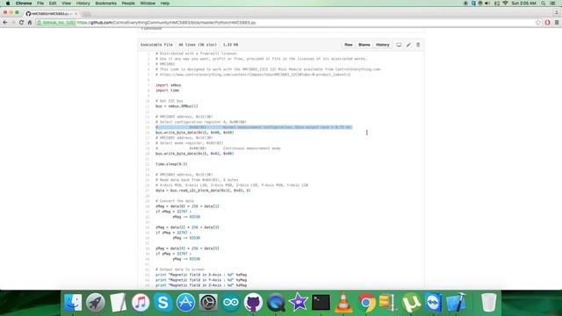Viewport: 562px width, 316px height.
Task: Open the Chrome hamburger menu
Action: click(x=557, y=22)
